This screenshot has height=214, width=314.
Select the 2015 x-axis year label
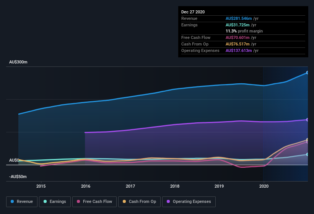(x=41, y=186)
